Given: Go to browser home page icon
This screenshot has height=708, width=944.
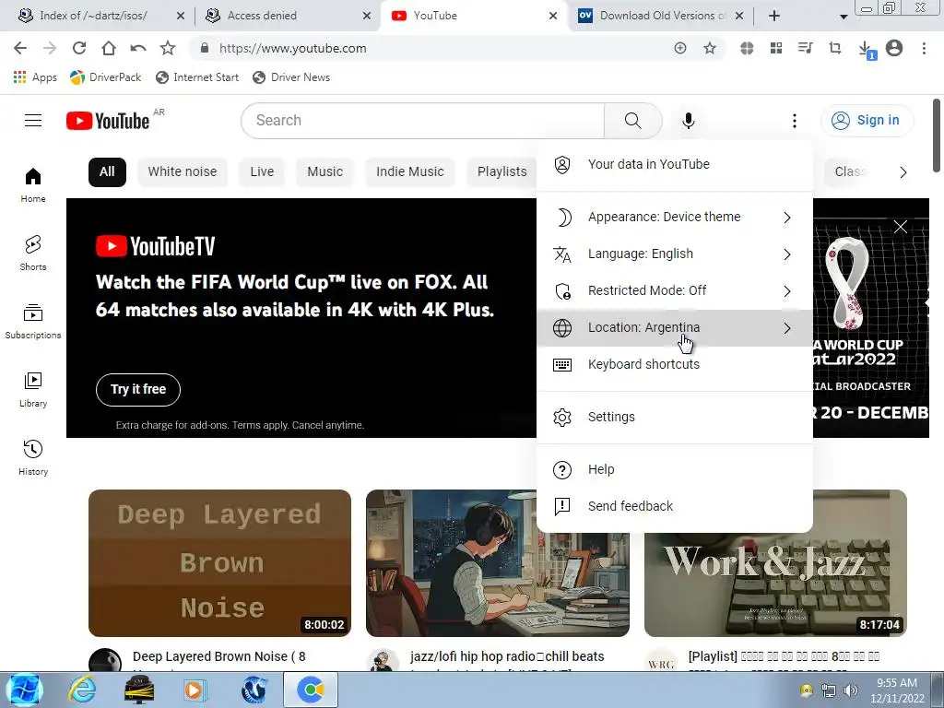Looking at the screenshot, I should point(109,48).
